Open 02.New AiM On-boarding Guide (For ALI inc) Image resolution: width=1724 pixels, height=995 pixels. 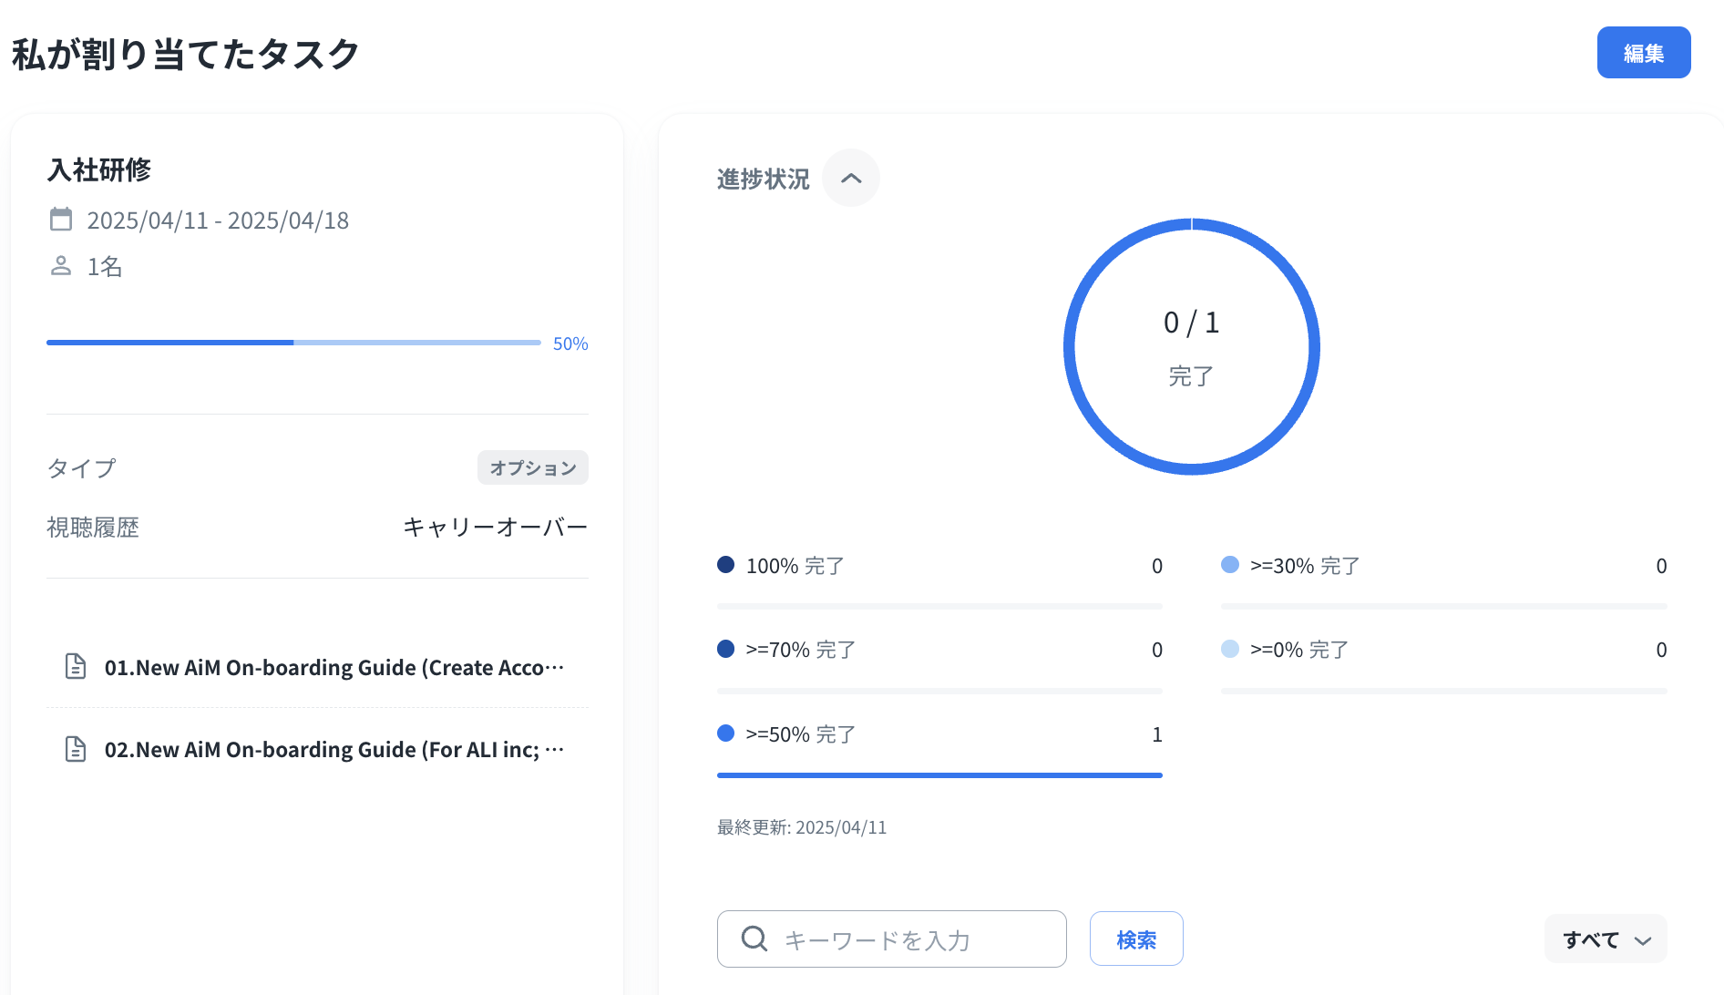pos(334,749)
